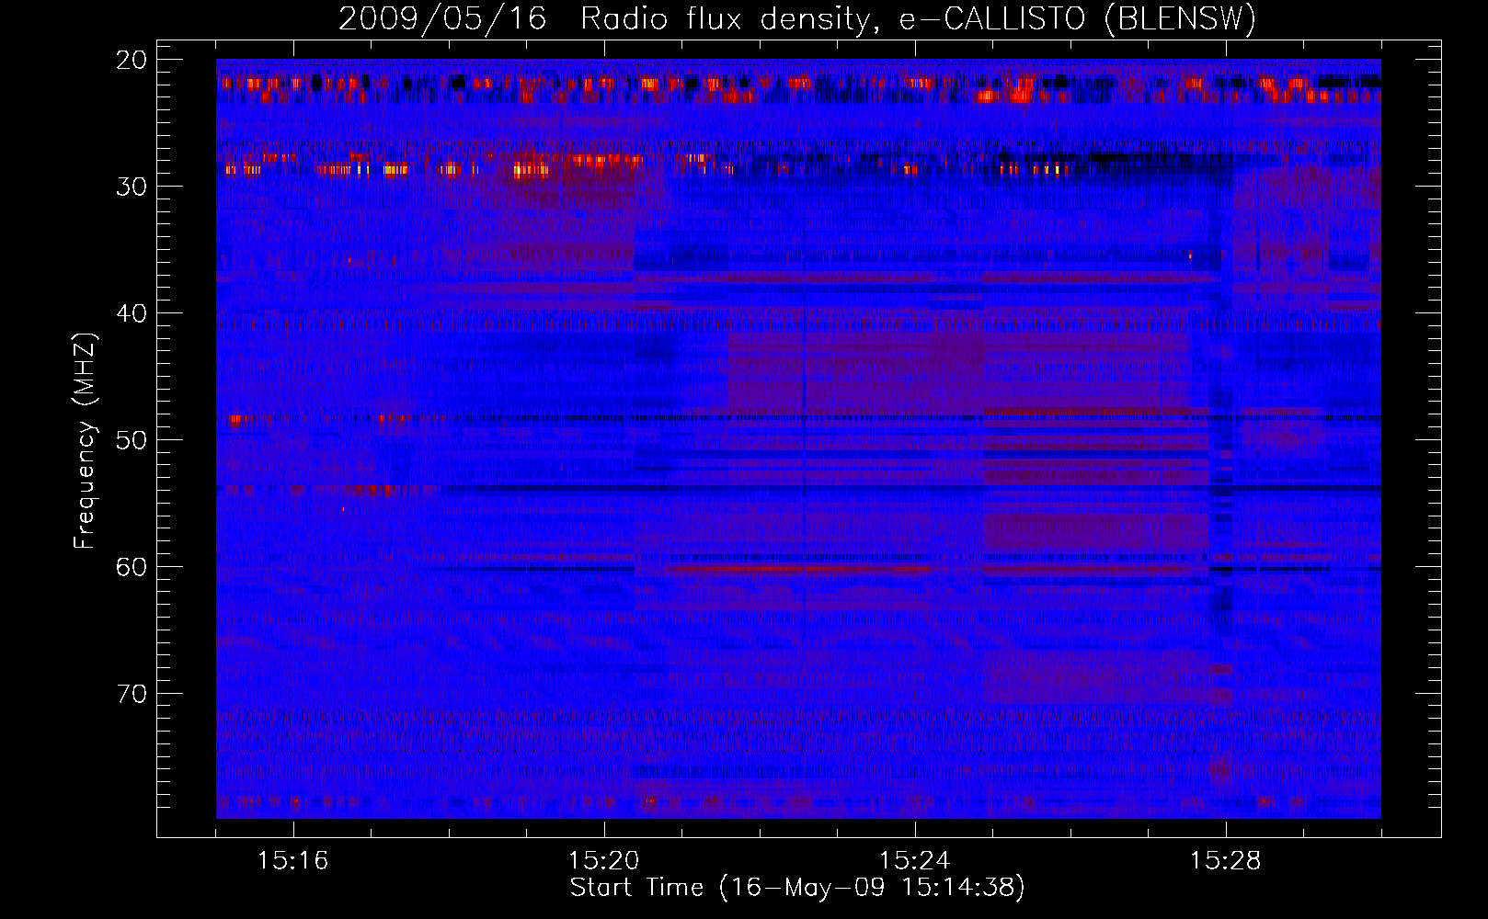Click the 20 frequency tick label
Viewport: 1488px width, 919px height.
pyautogui.click(x=132, y=60)
